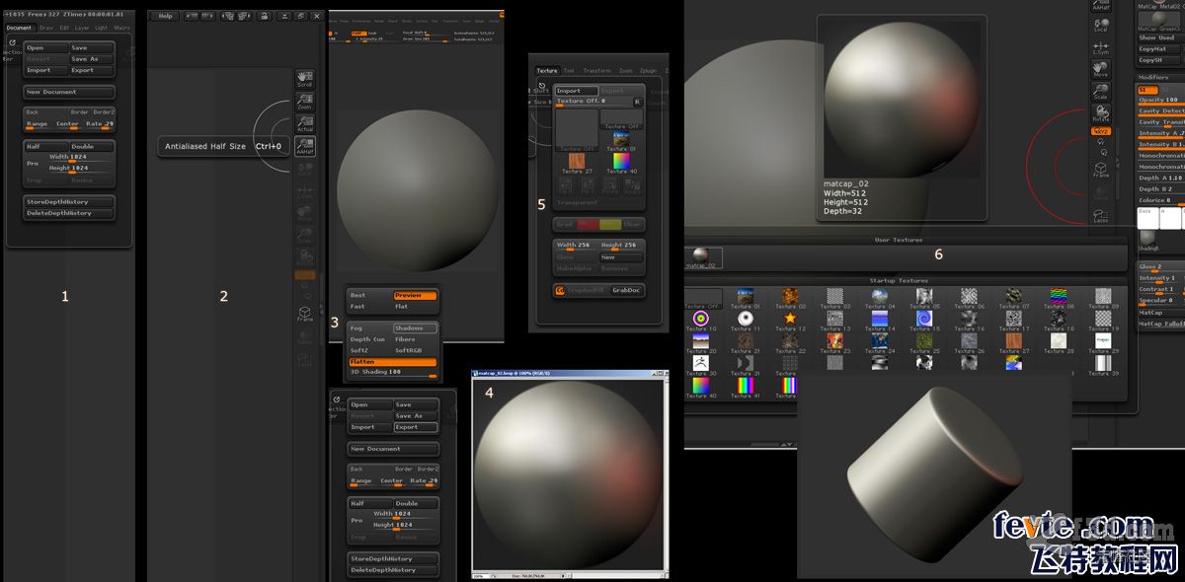Toggle the Preview render mode
This screenshot has width=1185, height=582.
(415, 295)
